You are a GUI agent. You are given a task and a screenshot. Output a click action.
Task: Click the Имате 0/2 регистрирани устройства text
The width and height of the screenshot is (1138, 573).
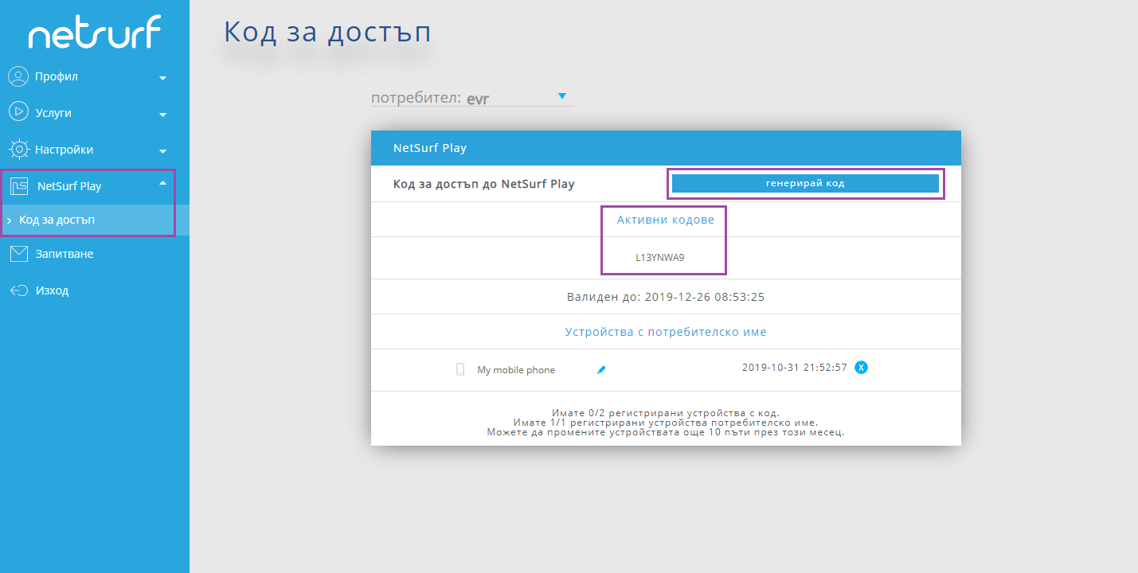[x=666, y=413]
